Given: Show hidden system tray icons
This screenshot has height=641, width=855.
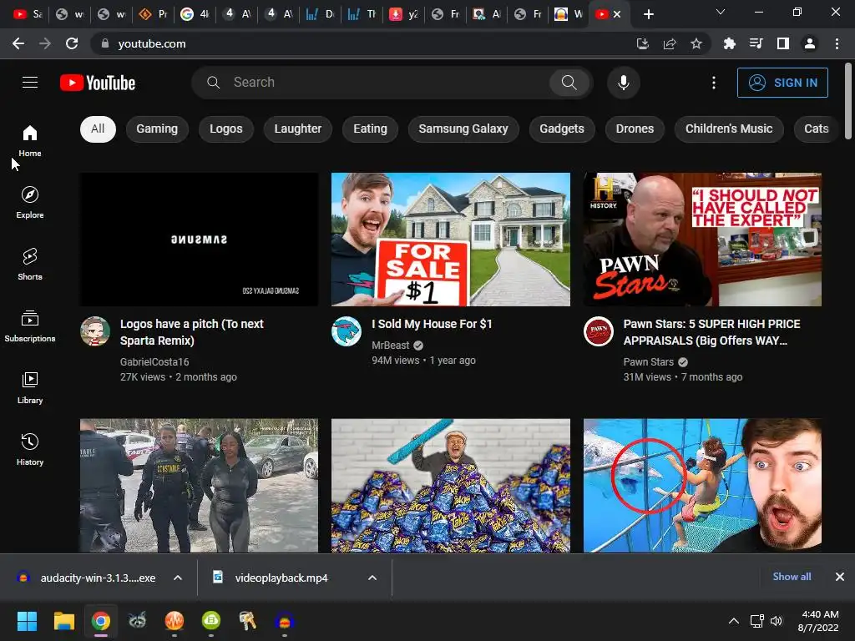Looking at the screenshot, I should click(x=734, y=621).
